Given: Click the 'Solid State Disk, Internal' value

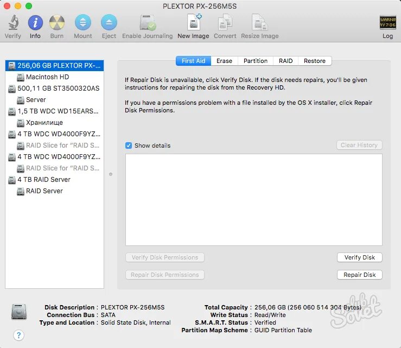Looking at the screenshot, I should [x=136, y=322].
